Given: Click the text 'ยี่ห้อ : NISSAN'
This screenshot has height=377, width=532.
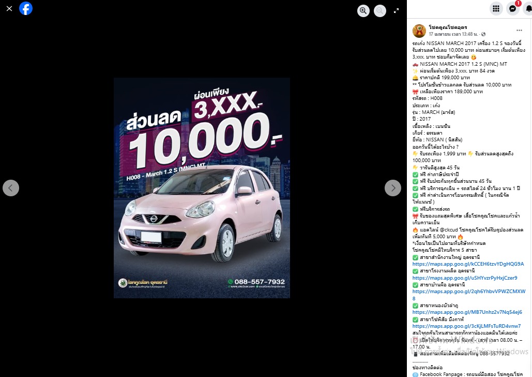Looking at the screenshot, I should tap(437, 140).
